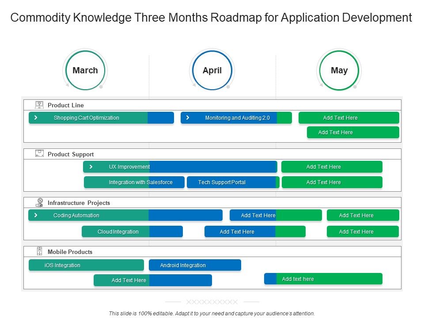Click the Mobile Products phone icon
This screenshot has width=424, height=318.
[39, 251]
